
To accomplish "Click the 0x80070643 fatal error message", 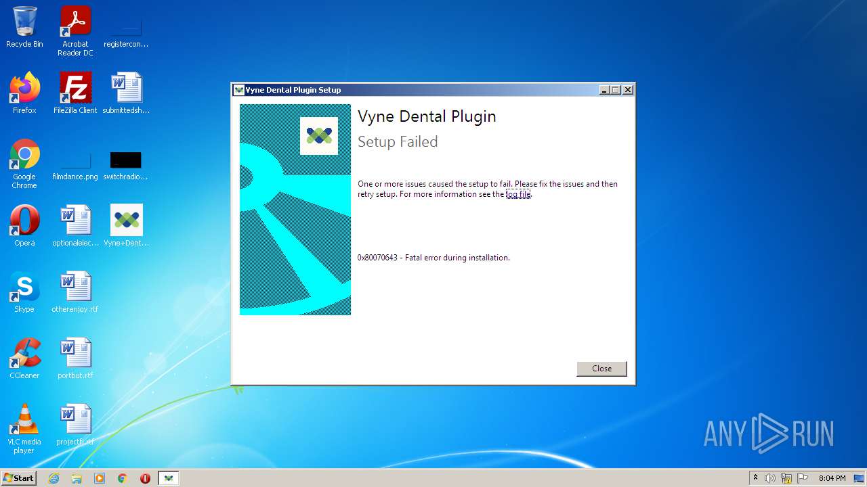I will coord(433,258).
